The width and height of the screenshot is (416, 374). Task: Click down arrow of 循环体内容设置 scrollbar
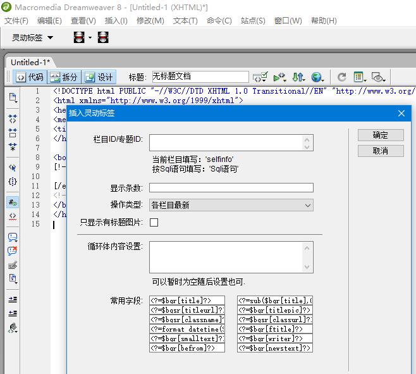pos(307,266)
